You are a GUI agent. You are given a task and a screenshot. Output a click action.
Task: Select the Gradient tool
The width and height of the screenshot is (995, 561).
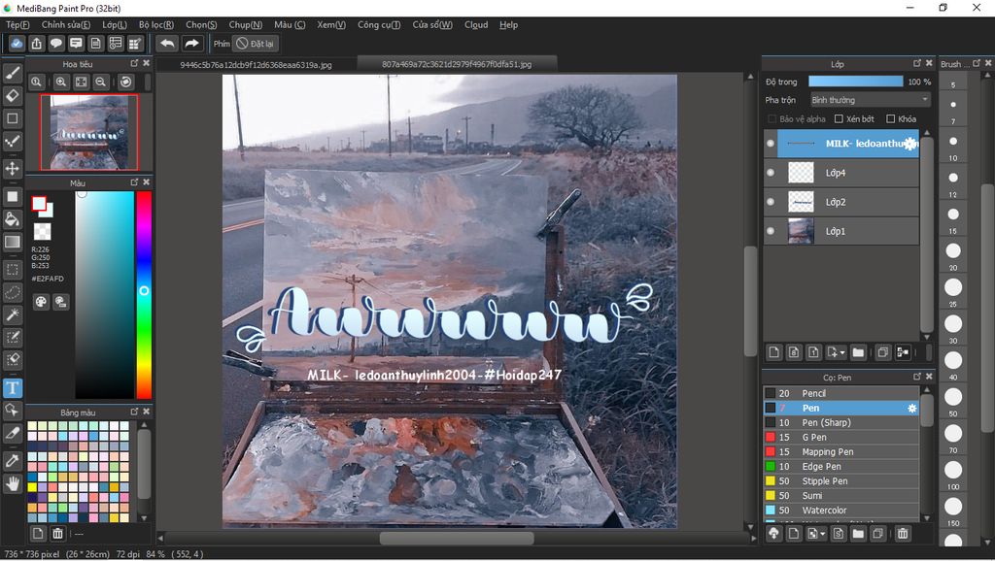click(12, 242)
